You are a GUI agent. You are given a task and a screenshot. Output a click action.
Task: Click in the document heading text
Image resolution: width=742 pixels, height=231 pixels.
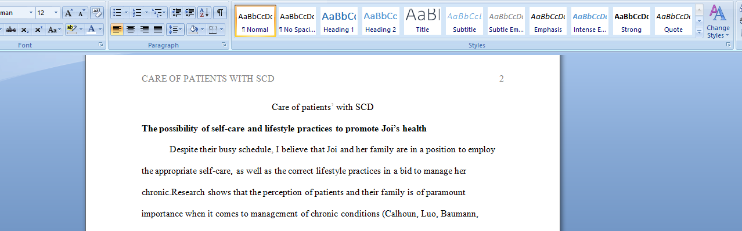coord(322,107)
